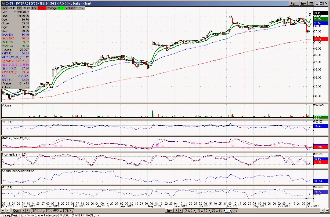Image resolution: width=330 pixels, height=217 pixels.
Task: Click the Inv button in the bottom bar
Action: 169,211
